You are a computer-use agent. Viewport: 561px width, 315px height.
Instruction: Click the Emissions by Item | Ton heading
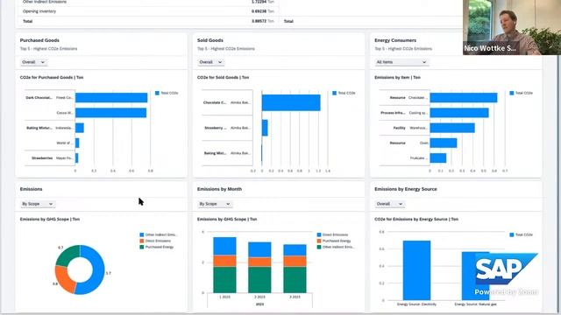coord(397,77)
